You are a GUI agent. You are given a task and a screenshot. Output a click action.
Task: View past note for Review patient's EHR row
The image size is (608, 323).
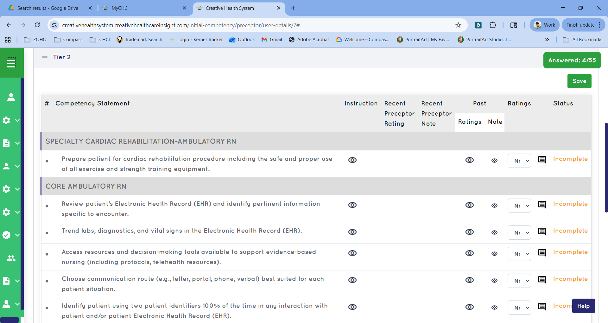point(494,206)
